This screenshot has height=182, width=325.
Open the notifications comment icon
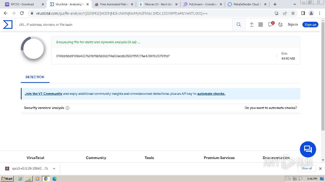(271, 25)
